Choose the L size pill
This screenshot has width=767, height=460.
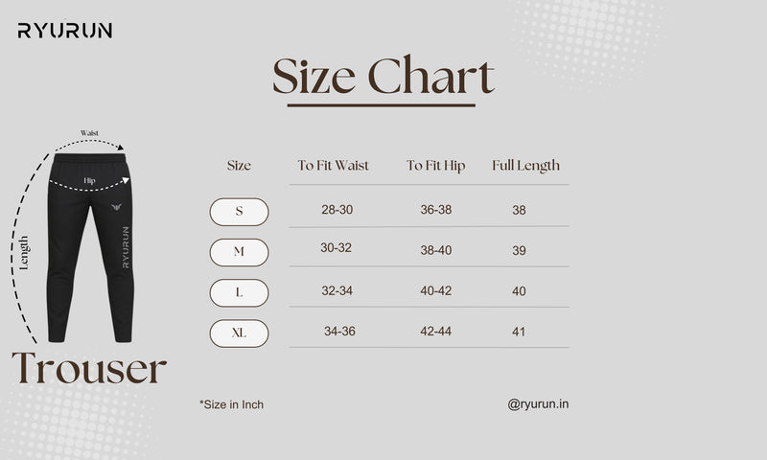240,292
